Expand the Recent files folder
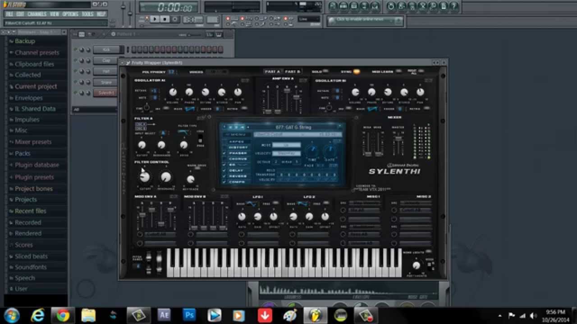The image size is (577, 324). coord(30,211)
